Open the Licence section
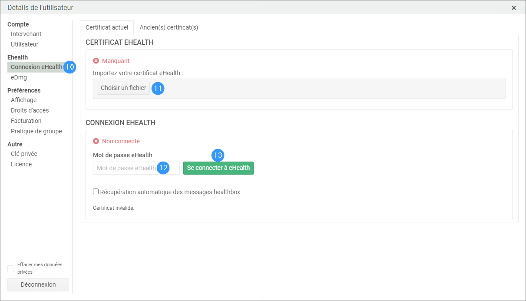Screen dimensions: 526x301 tap(21, 164)
